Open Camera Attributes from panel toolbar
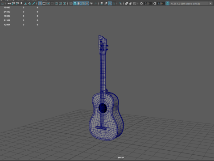 pyautogui.click(x=17, y=3)
